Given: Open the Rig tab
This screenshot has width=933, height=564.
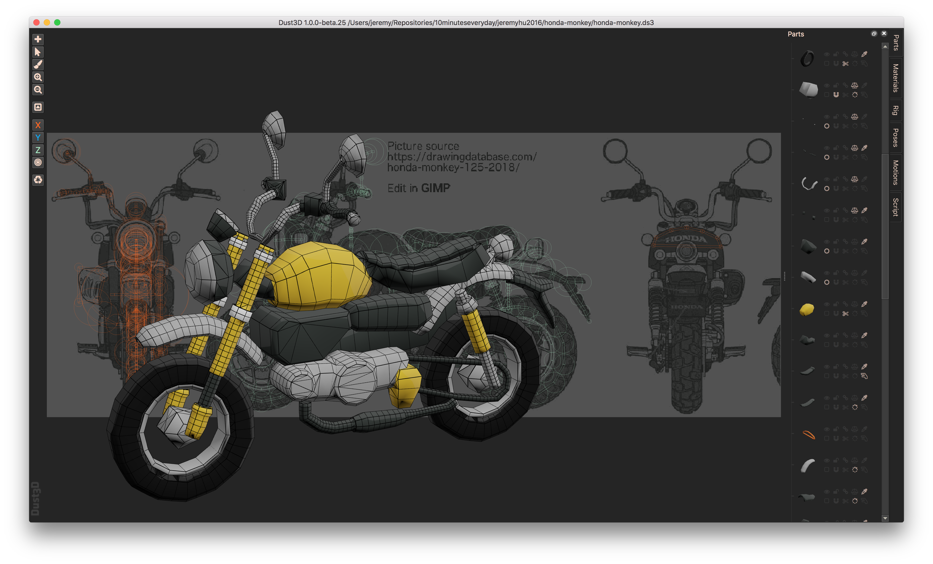Looking at the screenshot, I should [896, 111].
